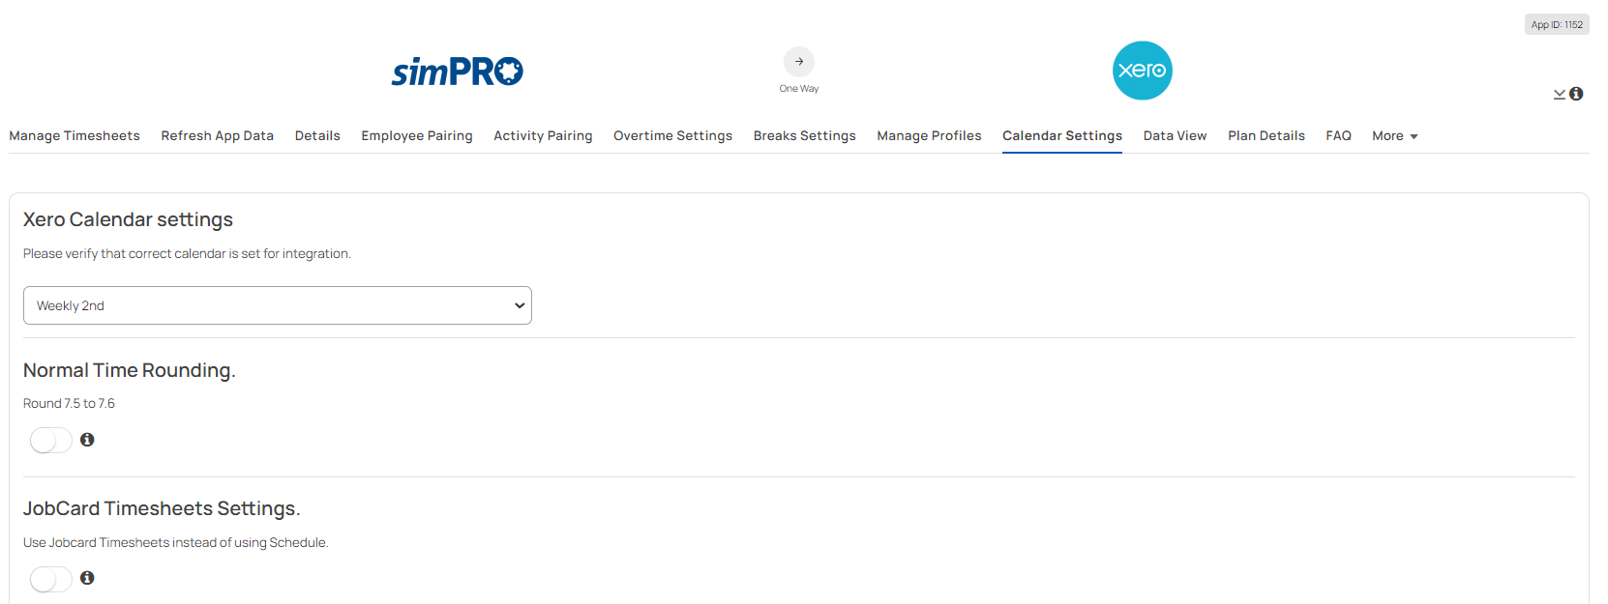Click the Xero Calendar settings heading
This screenshot has width=1608, height=604.
click(128, 219)
